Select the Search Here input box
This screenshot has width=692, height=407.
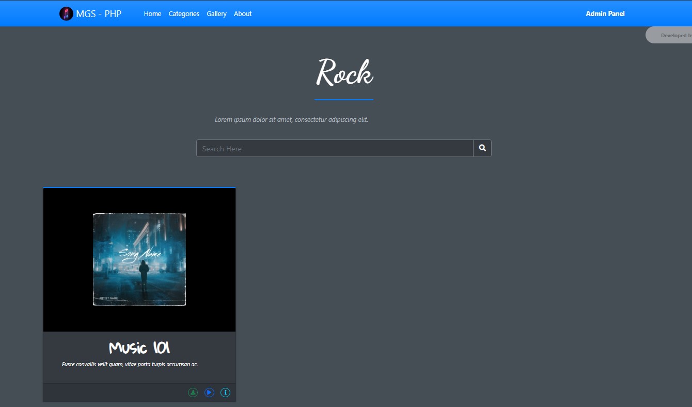click(335, 148)
